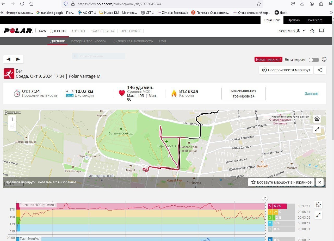Open the translate google bookmark
The height and width of the screenshot is (241, 334).
coord(55,12)
